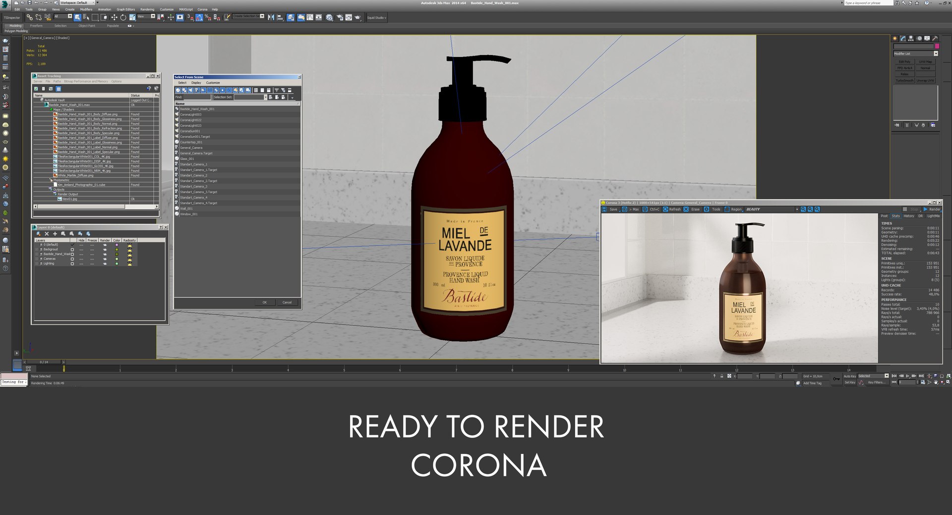This screenshot has height=515, width=952.
Task: Toggle Auto Key animation mode
Action: 850,376
